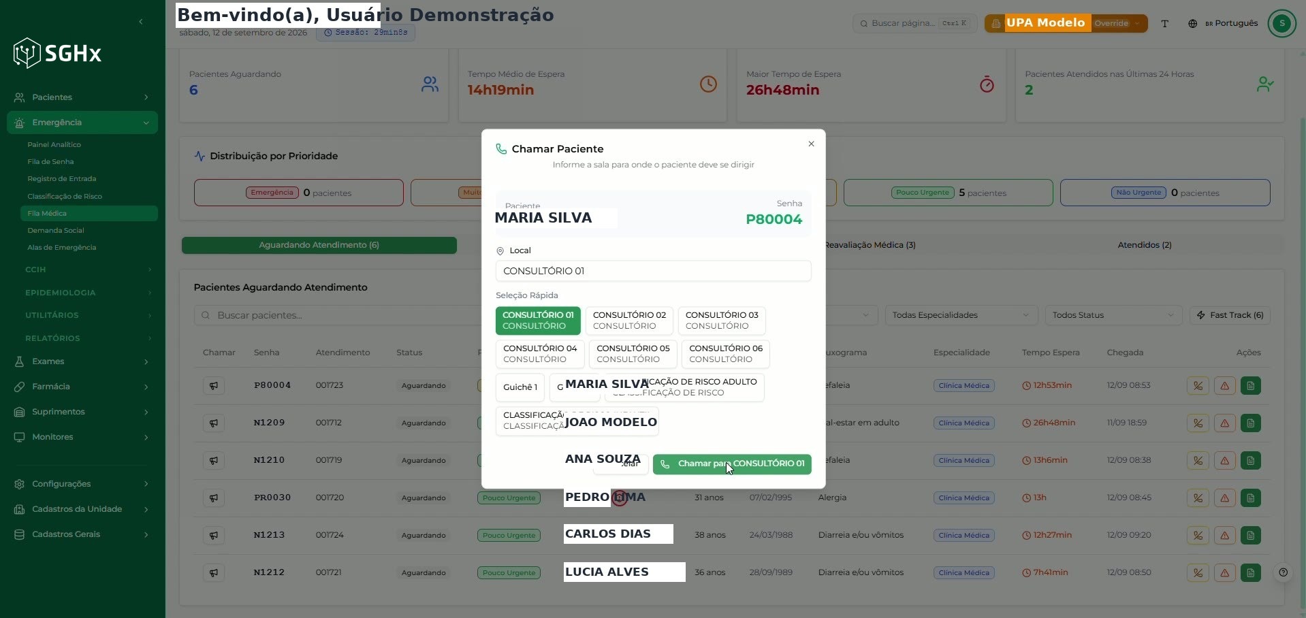Open Todas Especialidades dropdown
This screenshot has height=618, width=1306.
(x=961, y=315)
